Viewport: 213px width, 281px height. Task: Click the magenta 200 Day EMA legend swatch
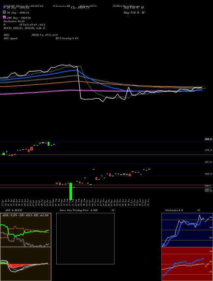(4, 17)
